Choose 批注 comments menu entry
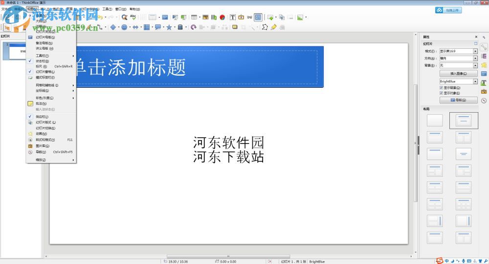This screenshot has height=264, width=489. click(x=51, y=103)
